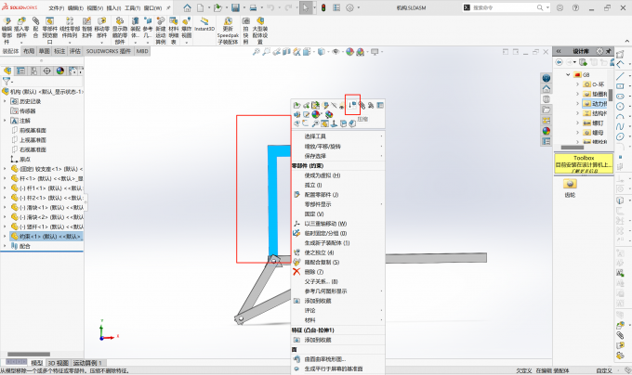Open the Mate (配合) paperclip tool

point(36,21)
